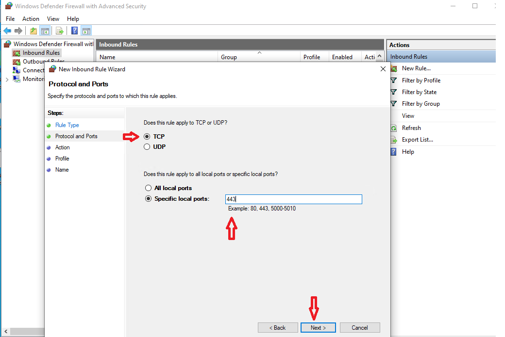The height and width of the screenshot is (337, 505).
Task: Click the Back arrow in the toolbar
Action: coord(7,31)
